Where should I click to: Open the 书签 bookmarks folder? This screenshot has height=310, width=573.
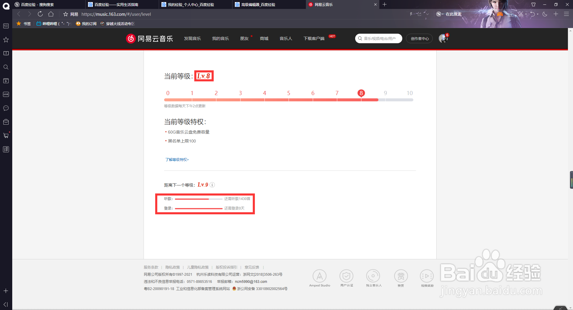(x=24, y=24)
